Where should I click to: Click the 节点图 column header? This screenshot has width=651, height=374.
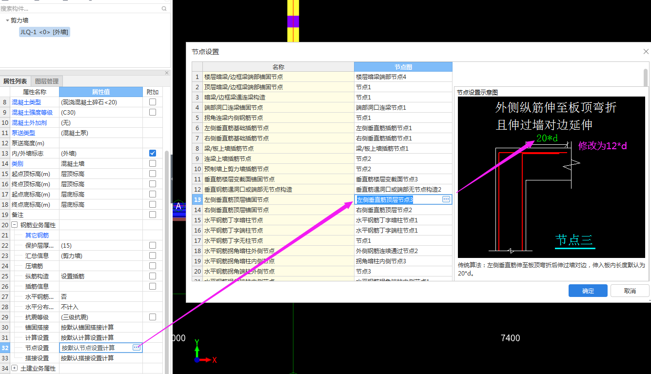[x=403, y=67]
